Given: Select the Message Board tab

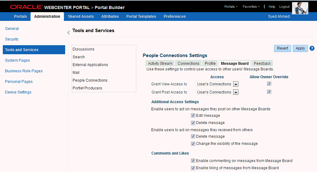Looking at the screenshot, I should pos(235,64).
